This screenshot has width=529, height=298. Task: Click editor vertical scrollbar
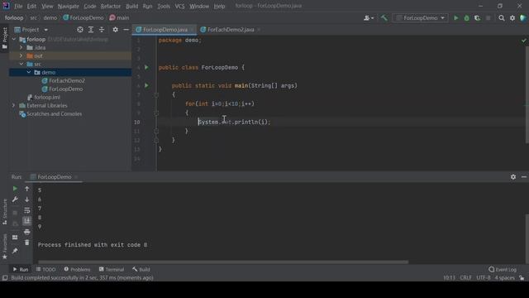pos(527,94)
